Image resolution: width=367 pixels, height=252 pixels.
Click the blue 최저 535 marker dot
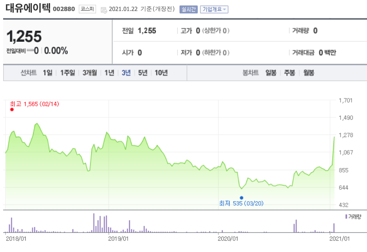click(x=241, y=198)
